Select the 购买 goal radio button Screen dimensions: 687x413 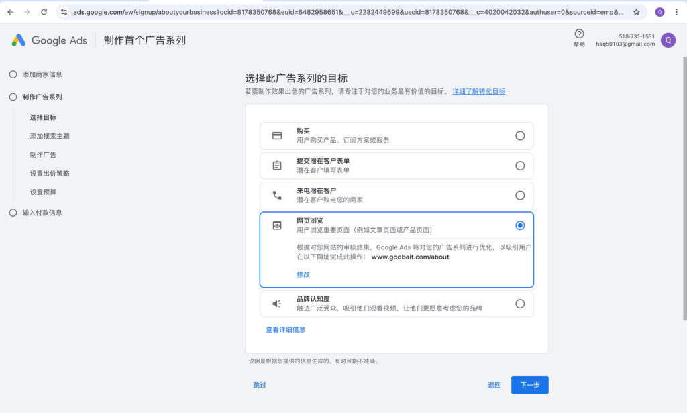(520, 135)
